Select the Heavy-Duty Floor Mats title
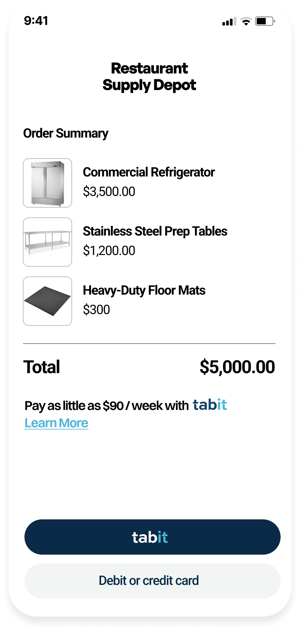300x631 pixels. (144, 290)
